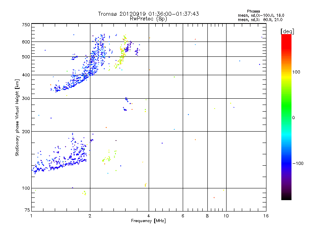Click the y-axis '400' tick label
This screenshot has width=313, height=235.
26,75
